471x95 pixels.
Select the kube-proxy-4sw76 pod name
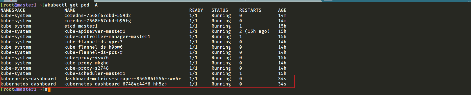87,58
